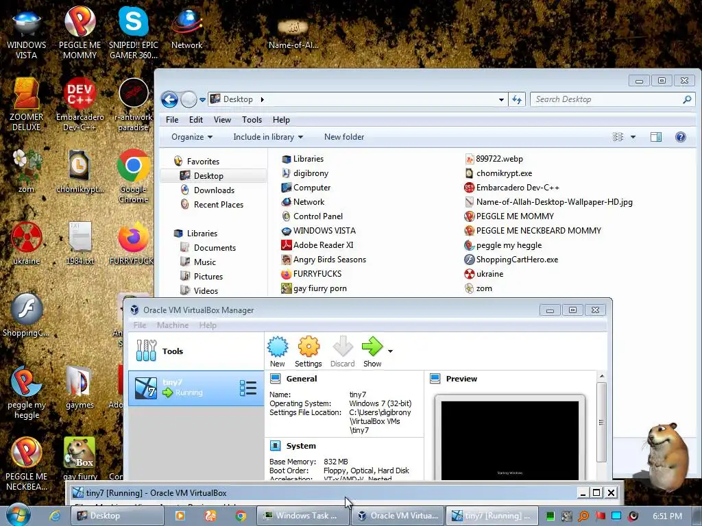Select the Skype SNIPED!! EPIC GAMER desktop icon
702x526 pixels.
pos(134,34)
